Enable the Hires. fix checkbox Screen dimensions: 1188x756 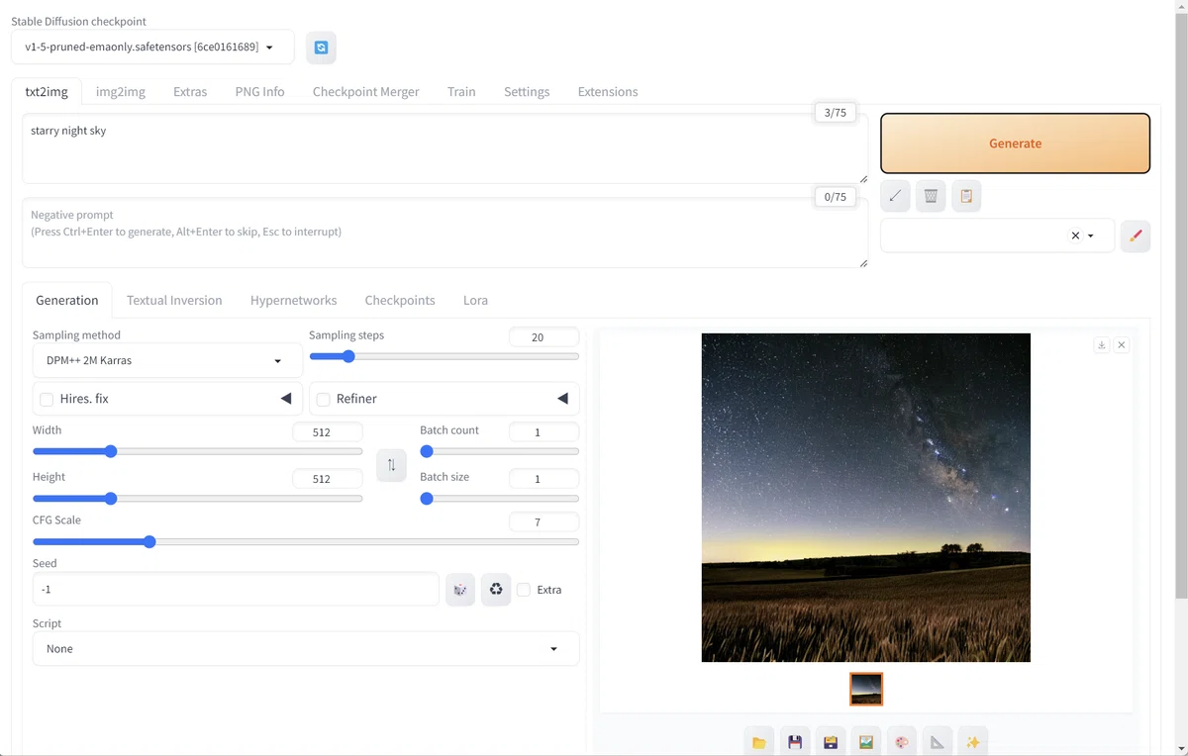click(x=47, y=399)
